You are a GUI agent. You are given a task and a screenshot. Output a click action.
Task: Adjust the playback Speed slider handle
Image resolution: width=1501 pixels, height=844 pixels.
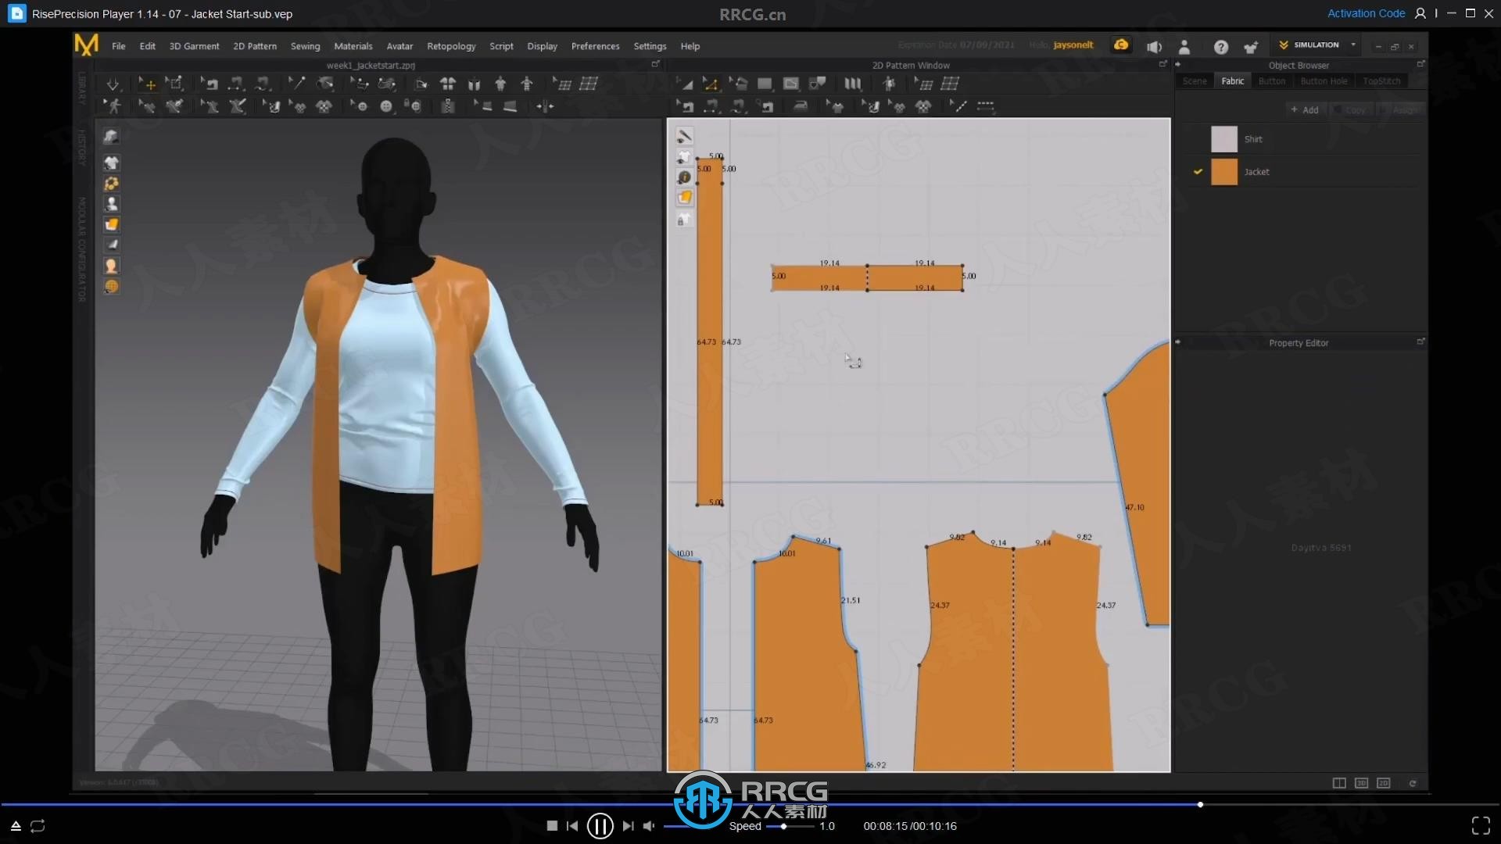783,826
